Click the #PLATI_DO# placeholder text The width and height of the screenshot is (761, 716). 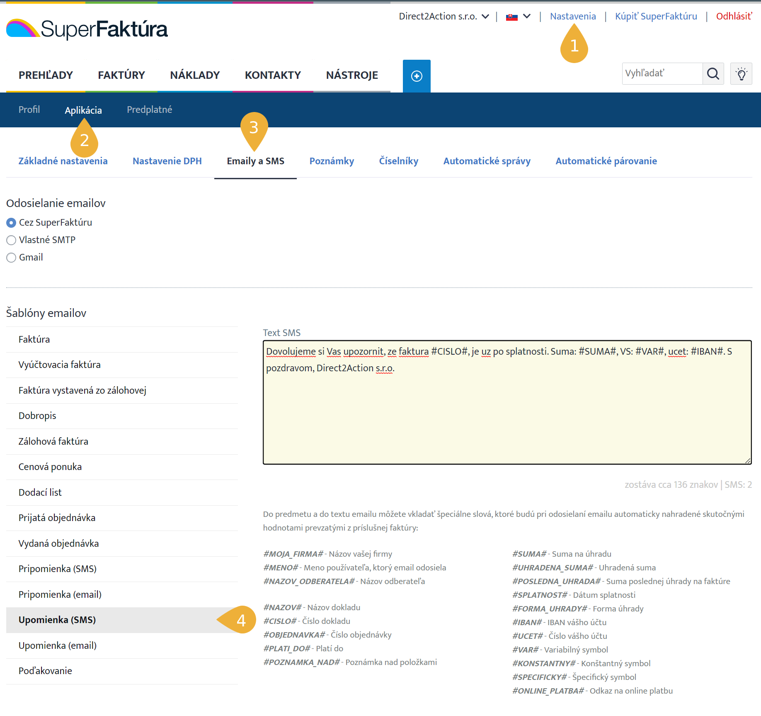(x=287, y=649)
